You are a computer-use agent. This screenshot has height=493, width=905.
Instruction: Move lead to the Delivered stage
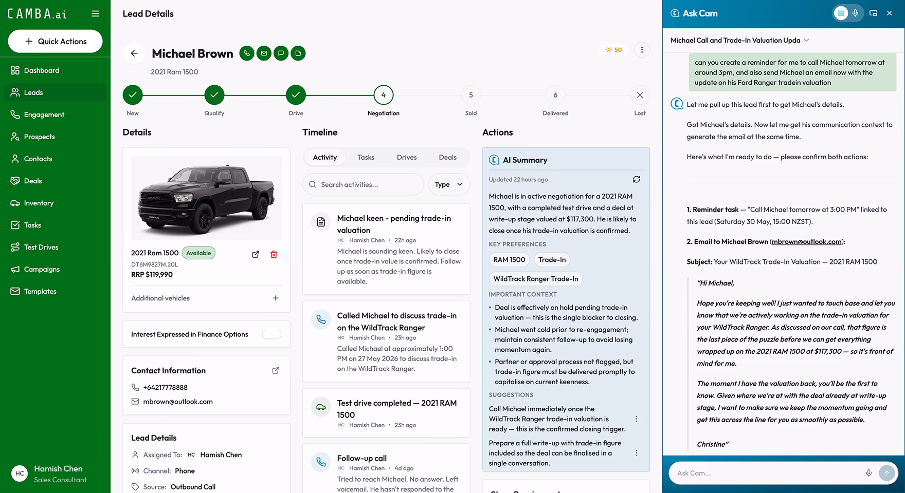tap(555, 95)
